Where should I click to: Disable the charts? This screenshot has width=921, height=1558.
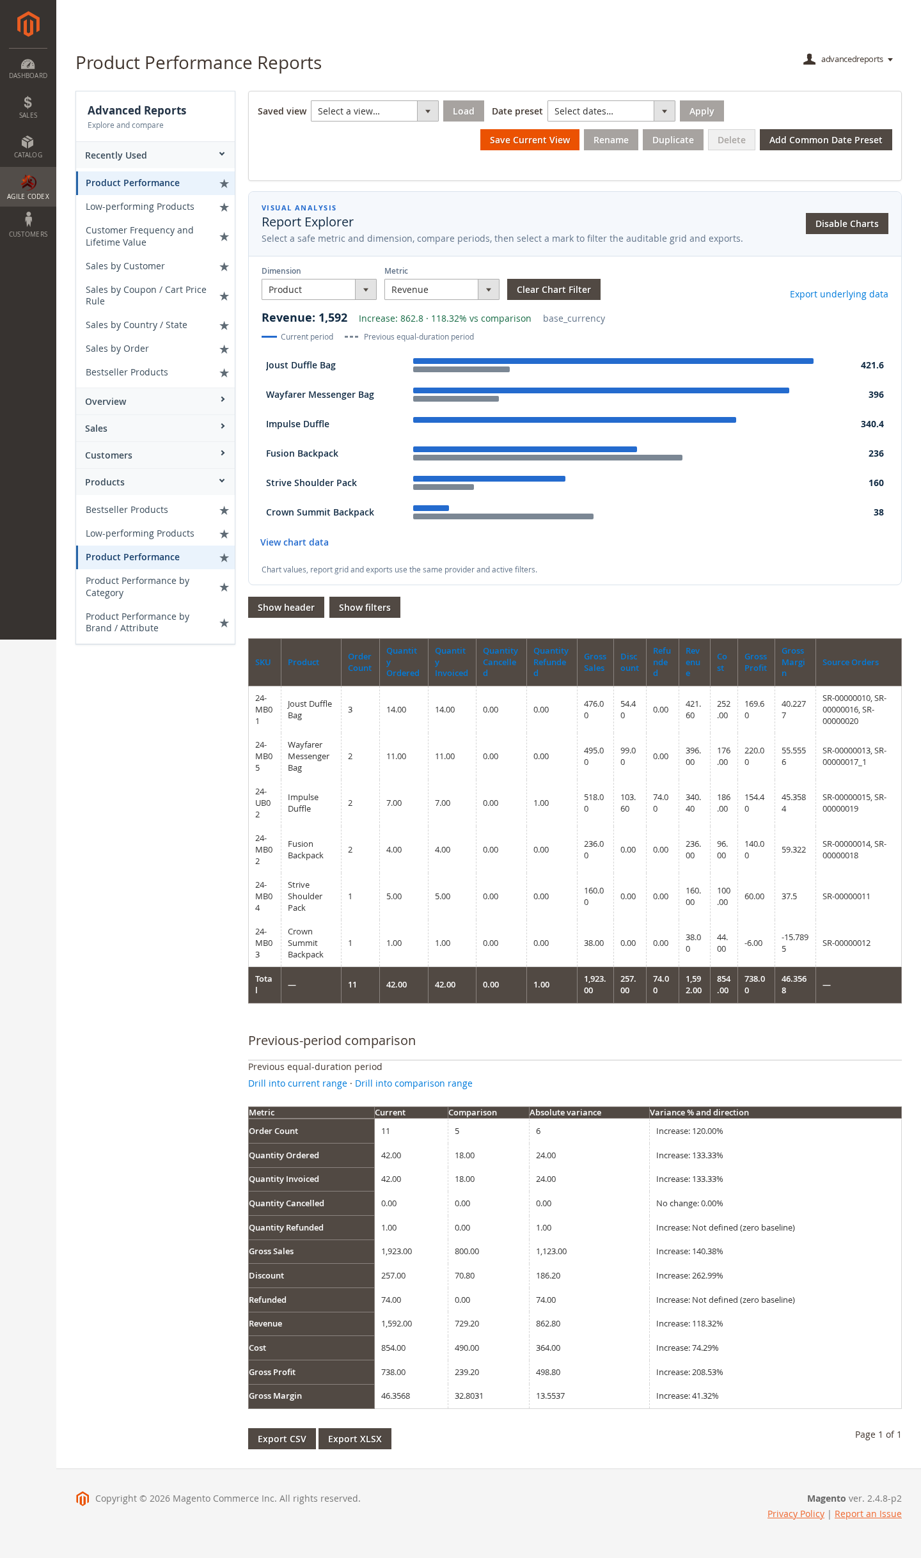(x=847, y=224)
